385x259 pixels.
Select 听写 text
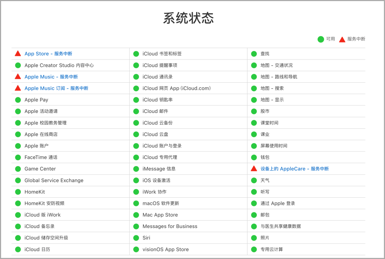point(265,192)
